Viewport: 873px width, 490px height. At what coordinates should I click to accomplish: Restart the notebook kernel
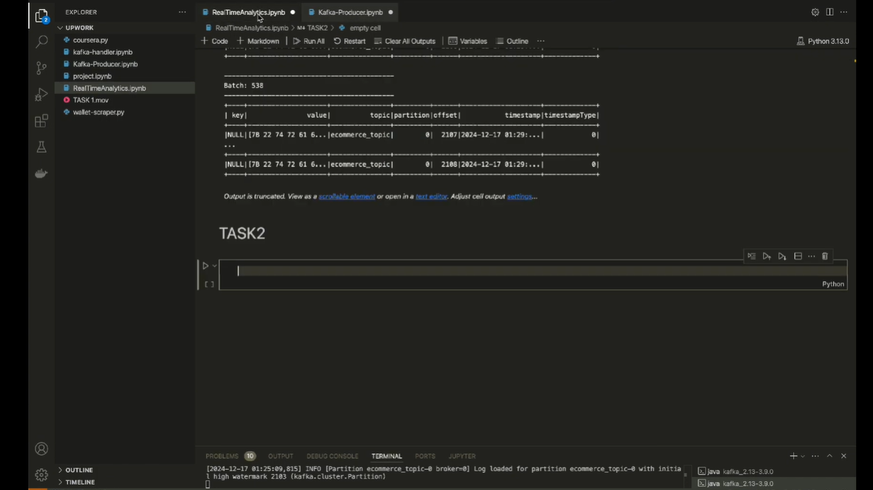tap(350, 41)
